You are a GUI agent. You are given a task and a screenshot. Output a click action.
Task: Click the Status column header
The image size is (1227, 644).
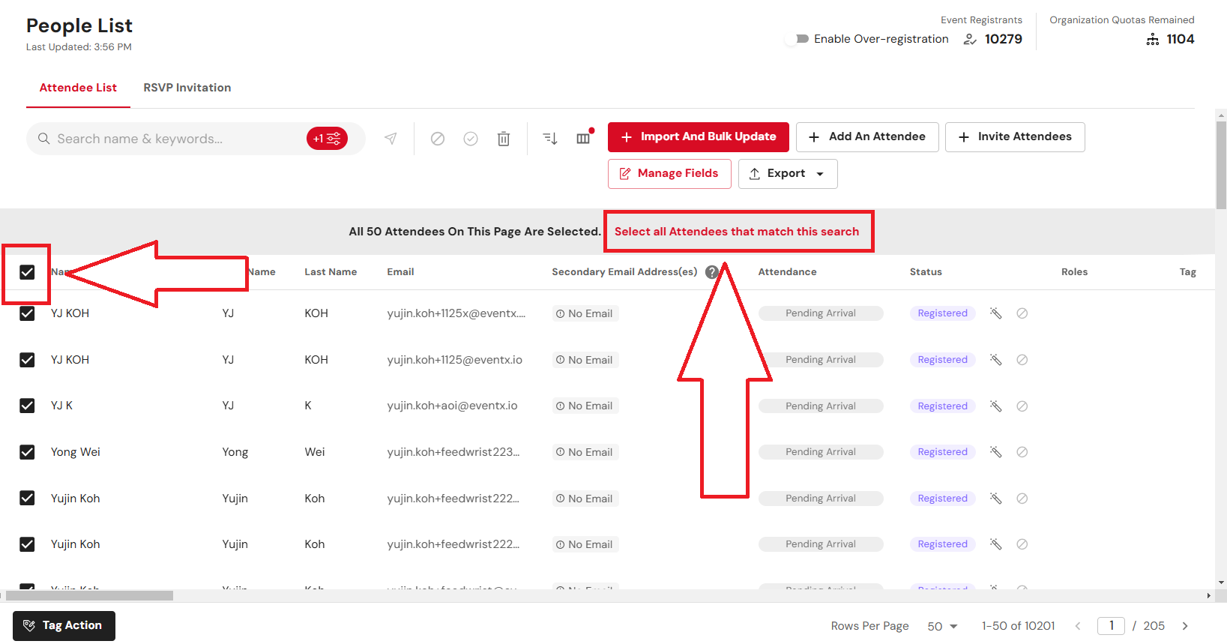[x=926, y=272]
